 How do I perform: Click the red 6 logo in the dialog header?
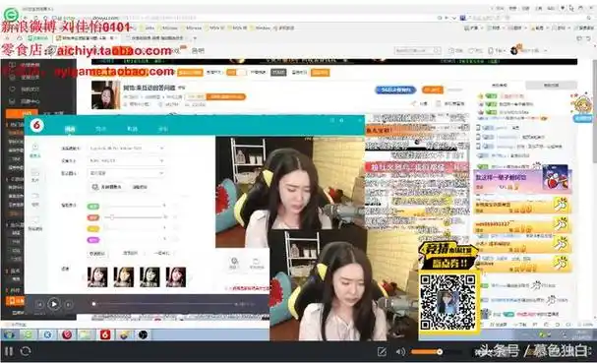[x=36, y=125]
